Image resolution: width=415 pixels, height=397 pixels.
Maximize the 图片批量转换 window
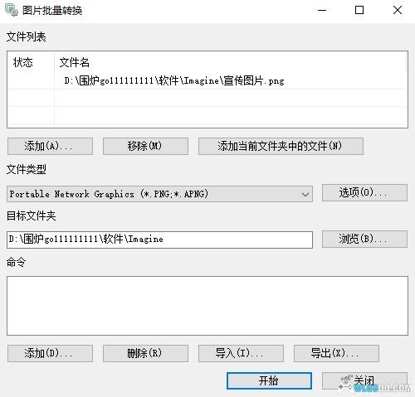(x=359, y=10)
